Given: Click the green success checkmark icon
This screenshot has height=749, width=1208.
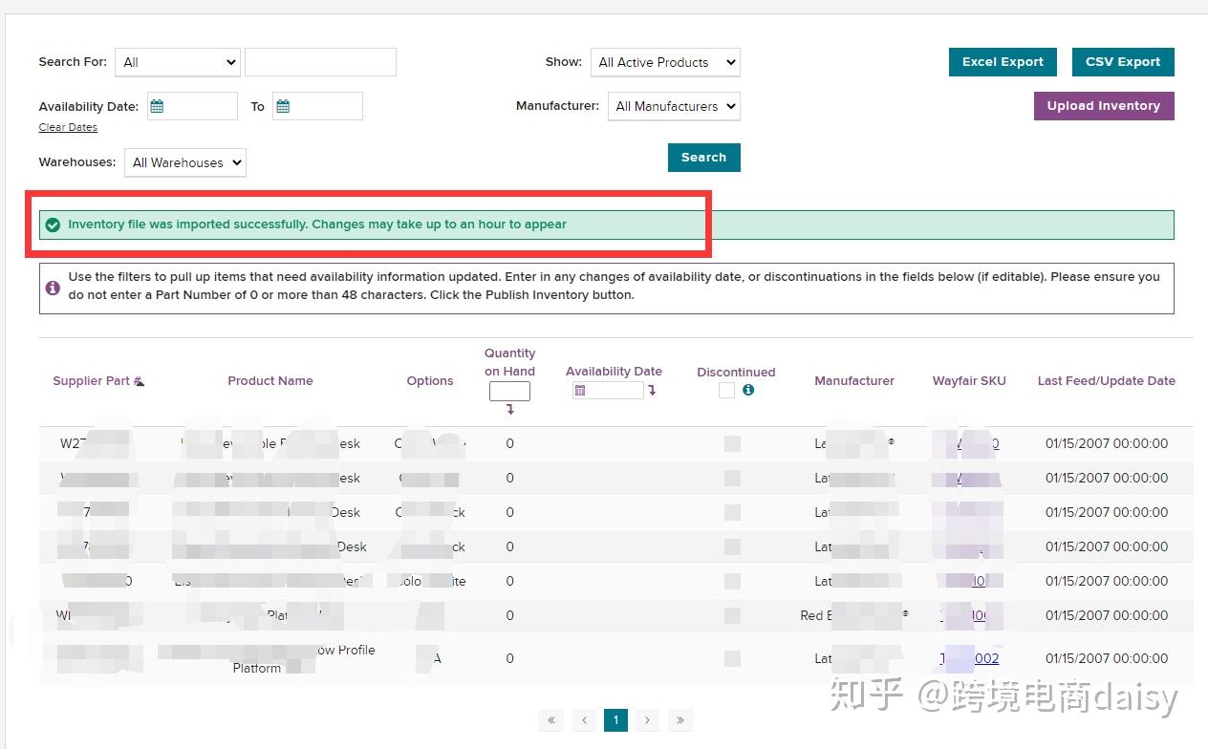Looking at the screenshot, I should (x=53, y=224).
